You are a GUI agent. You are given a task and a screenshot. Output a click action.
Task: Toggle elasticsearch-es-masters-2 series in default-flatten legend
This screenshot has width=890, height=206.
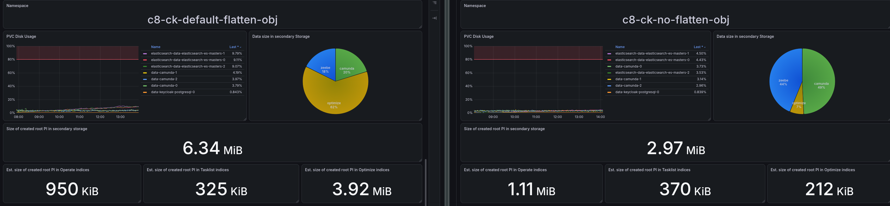pyautogui.click(x=188, y=66)
